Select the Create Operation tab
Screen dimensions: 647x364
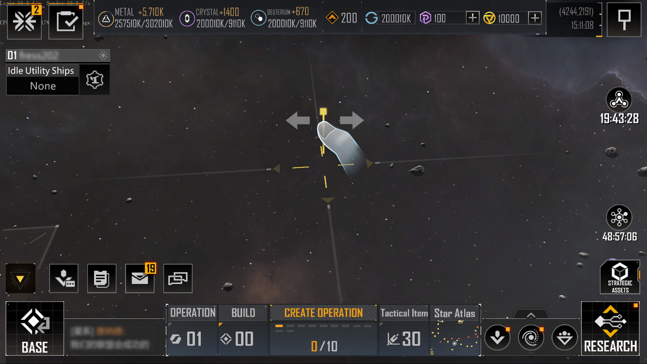pos(323,313)
